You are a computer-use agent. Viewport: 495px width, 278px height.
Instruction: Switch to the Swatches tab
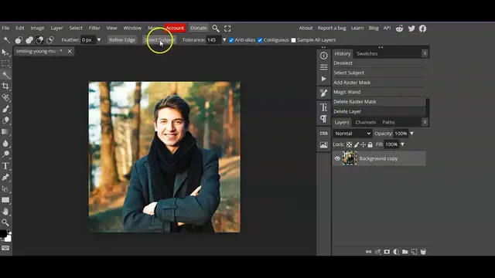(367, 53)
